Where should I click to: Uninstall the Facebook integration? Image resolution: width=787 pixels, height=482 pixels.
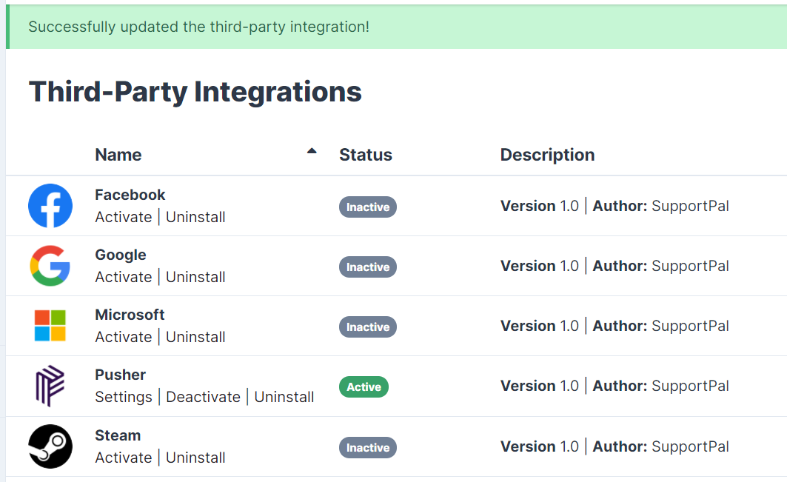195,217
